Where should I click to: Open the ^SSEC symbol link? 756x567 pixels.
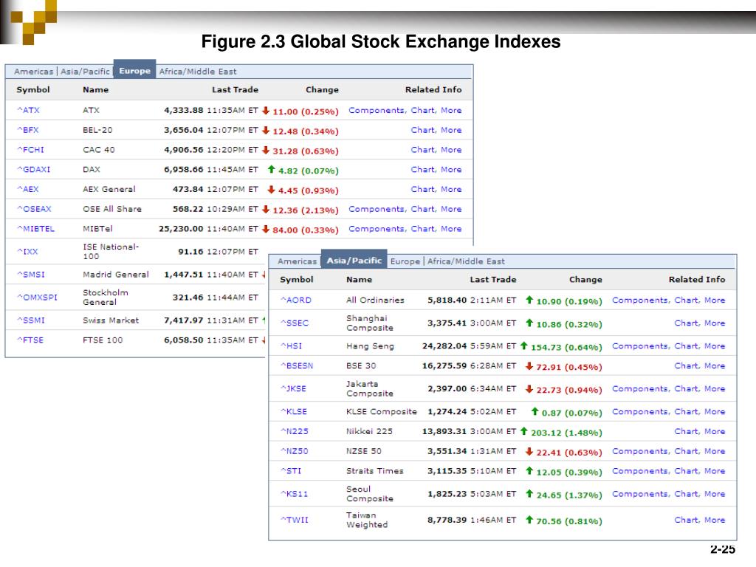pos(294,323)
